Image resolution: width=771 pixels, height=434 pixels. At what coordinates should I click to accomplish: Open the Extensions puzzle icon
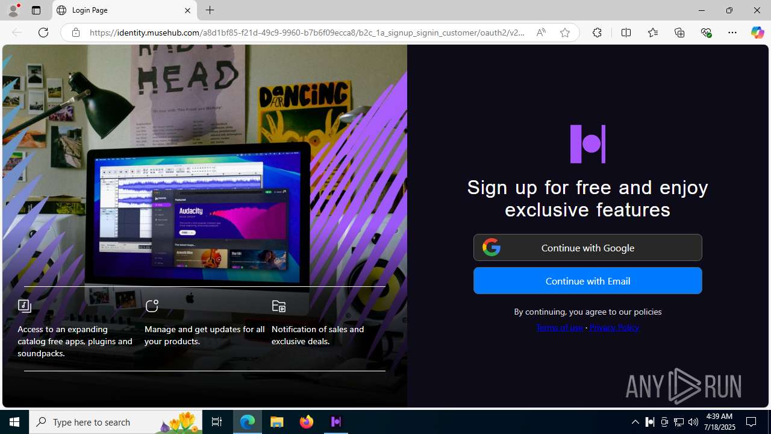[x=597, y=33]
